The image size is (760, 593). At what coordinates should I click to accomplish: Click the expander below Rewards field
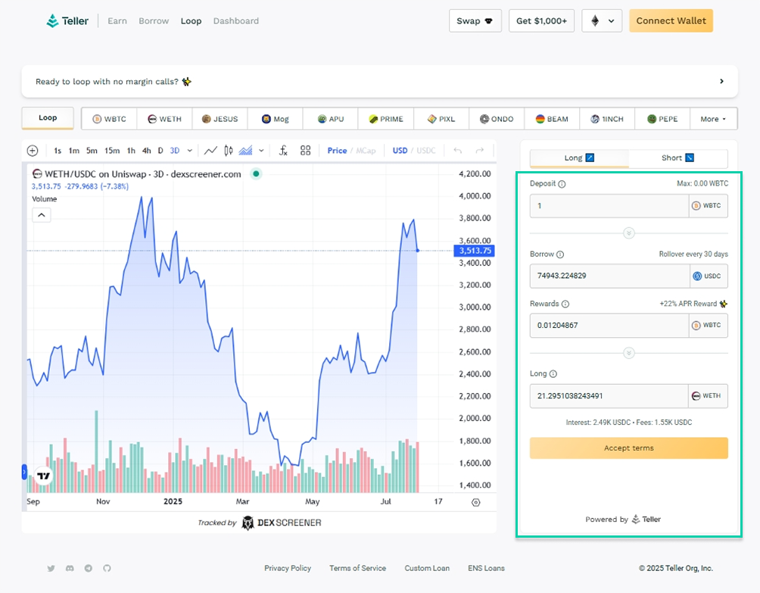click(x=628, y=353)
